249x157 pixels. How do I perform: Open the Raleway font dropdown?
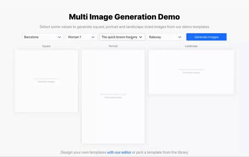point(166,37)
